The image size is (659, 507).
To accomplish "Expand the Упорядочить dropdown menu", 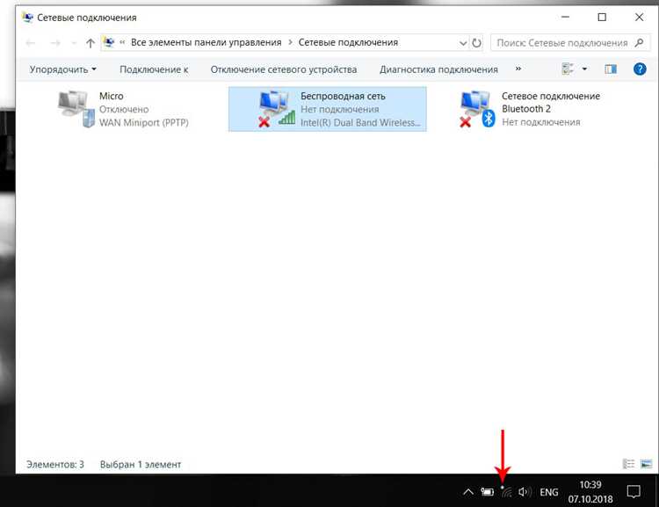I will pos(62,69).
